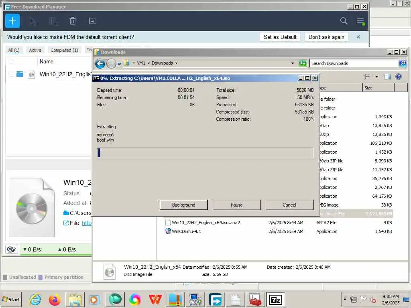Click the 64,176 KB size cell
411x308 pixels.
(382, 196)
